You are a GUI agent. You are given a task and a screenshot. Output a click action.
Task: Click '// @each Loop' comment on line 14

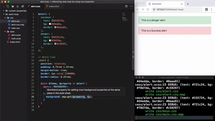click(47, 57)
